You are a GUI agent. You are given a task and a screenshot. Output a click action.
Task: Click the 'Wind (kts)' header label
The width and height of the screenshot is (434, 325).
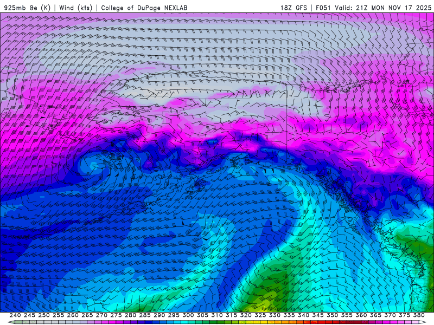tap(76, 8)
